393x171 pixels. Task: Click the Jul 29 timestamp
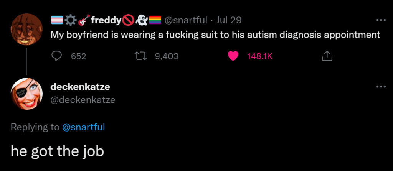pyautogui.click(x=229, y=20)
